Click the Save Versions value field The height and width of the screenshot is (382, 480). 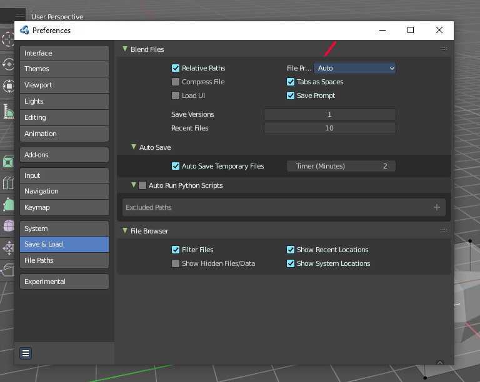[x=330, y=114]
